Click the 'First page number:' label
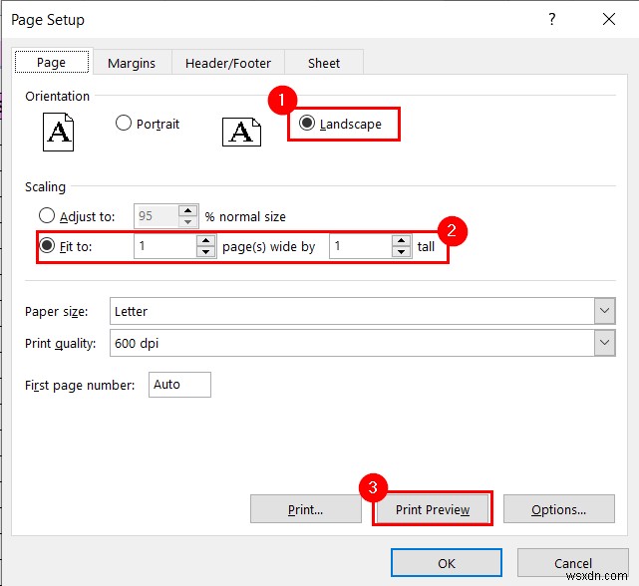 point(80,385)
